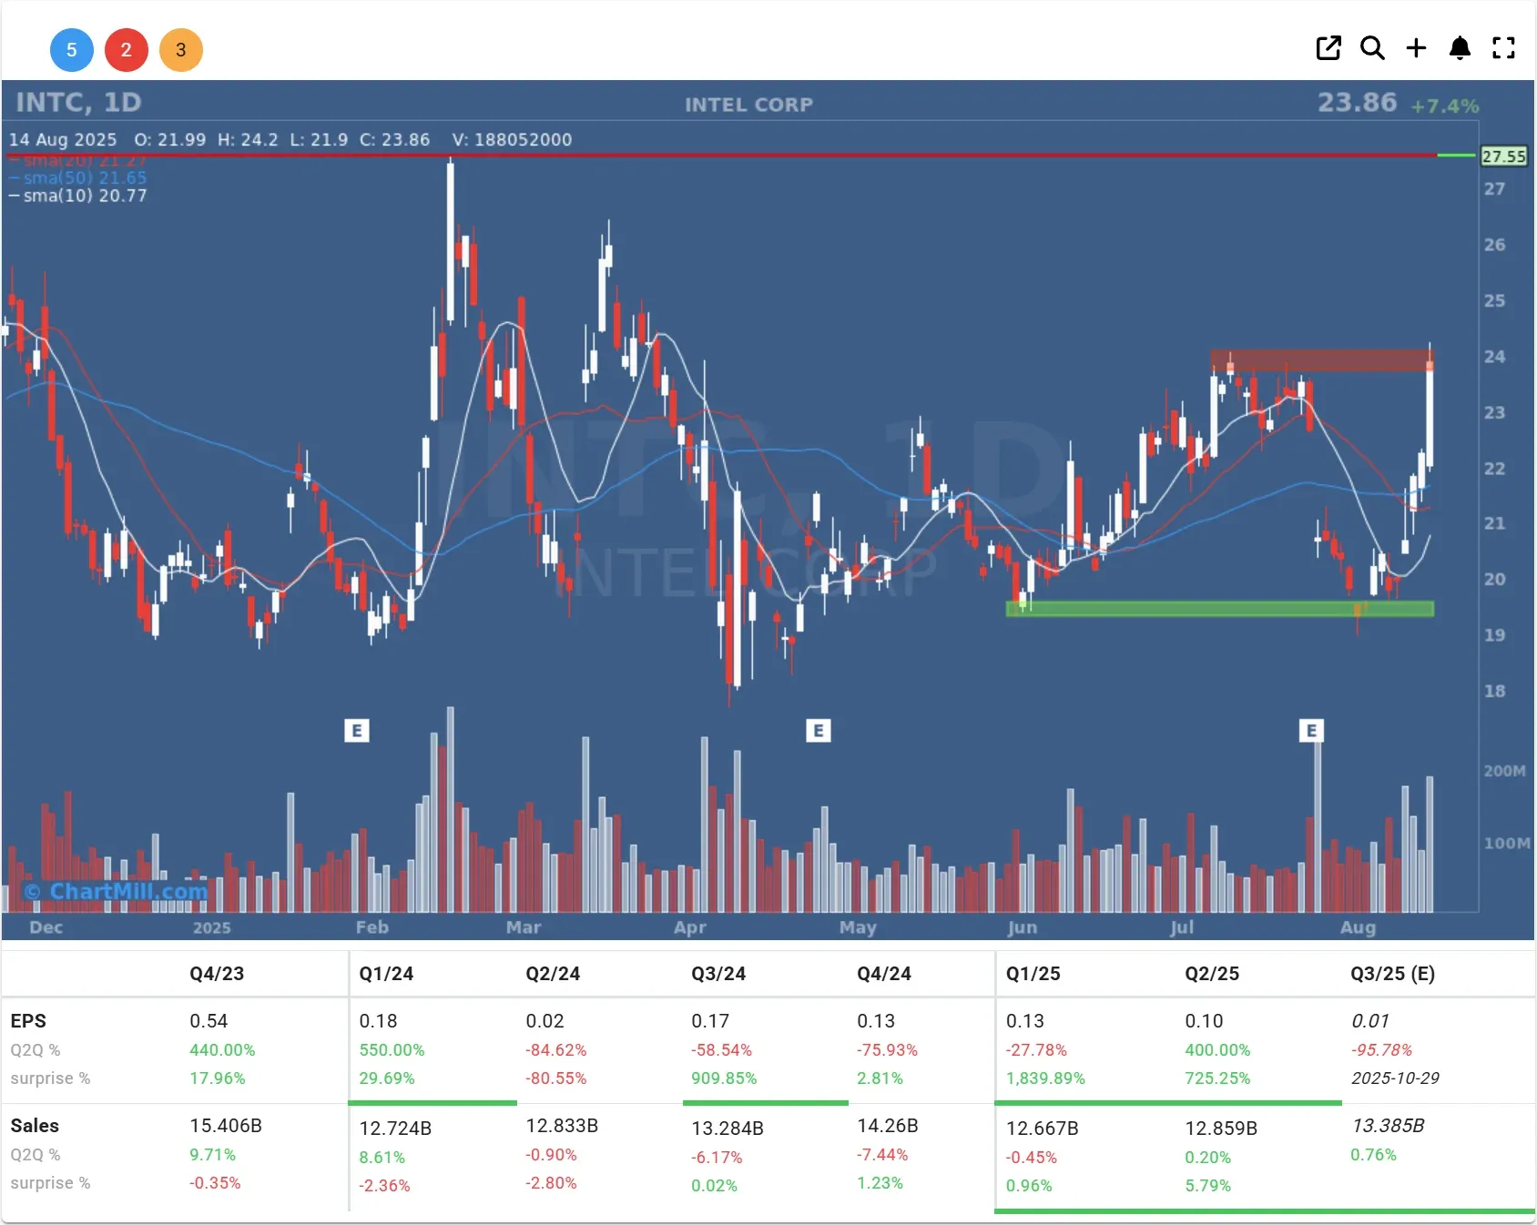
Task: Set an alert with bell icon
Action: 1460,48
